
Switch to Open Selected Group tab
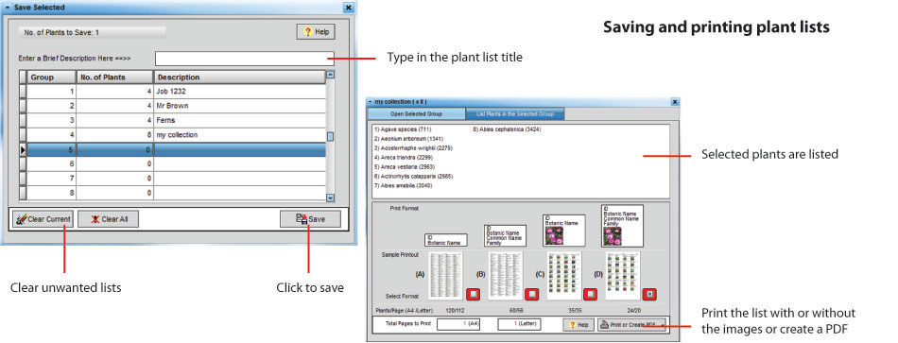(416, 114)
